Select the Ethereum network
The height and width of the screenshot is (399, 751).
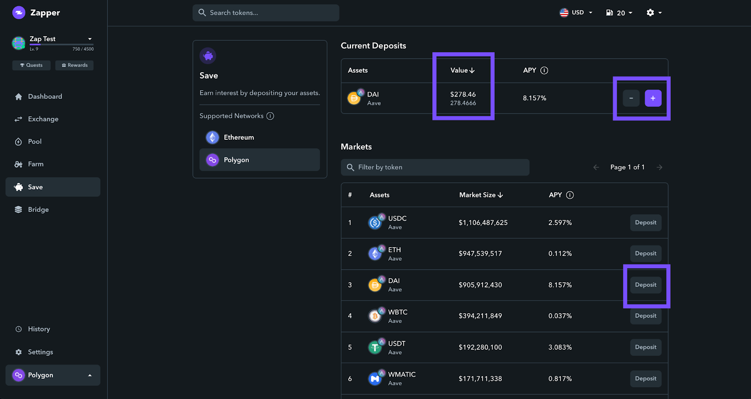click(x=260, y=137)
